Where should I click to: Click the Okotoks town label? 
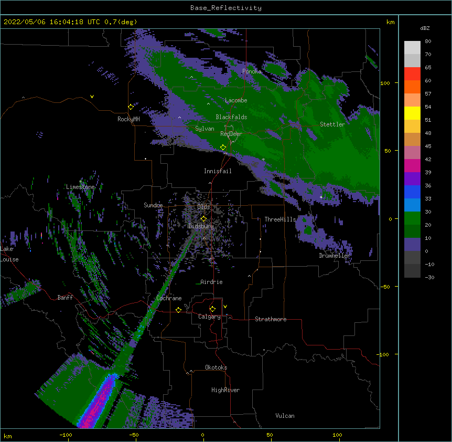pos(216,367)
